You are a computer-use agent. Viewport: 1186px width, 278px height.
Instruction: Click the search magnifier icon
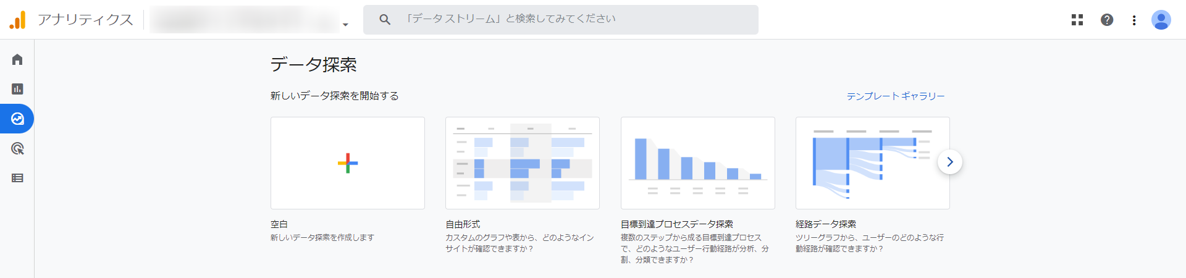[385, 20]
